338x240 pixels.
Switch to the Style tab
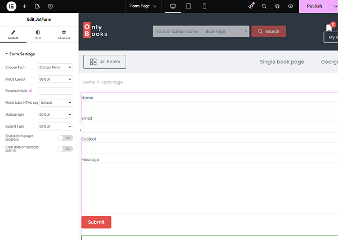coord(38,34)
